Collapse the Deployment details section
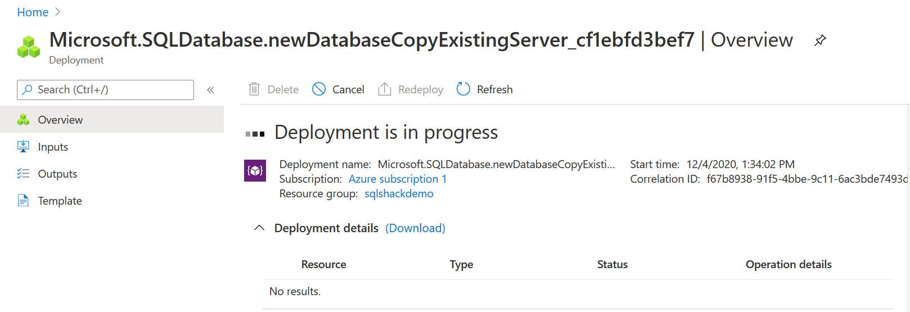The image size is (910, 312). click(x=259, y=228)
